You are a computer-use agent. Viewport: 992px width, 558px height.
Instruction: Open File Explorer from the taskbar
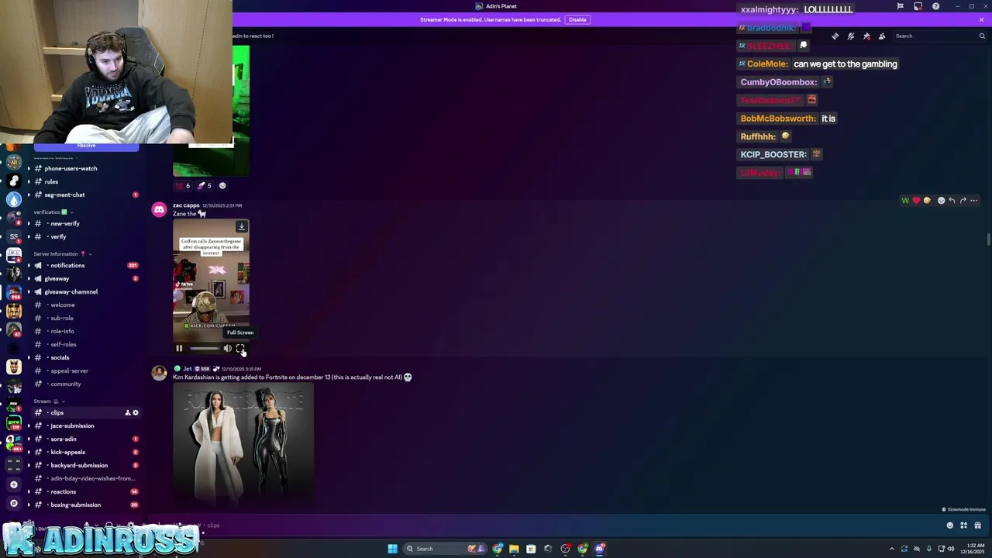[x=514, y=549]
